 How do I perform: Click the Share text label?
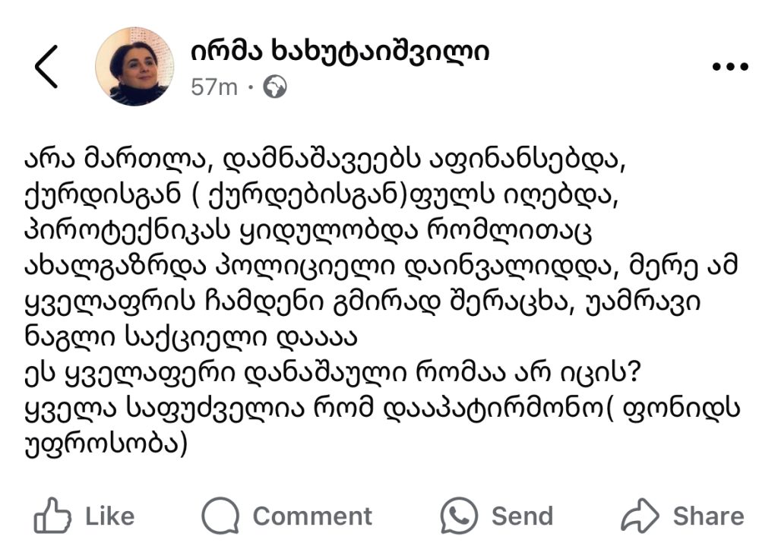coord(708,516)
